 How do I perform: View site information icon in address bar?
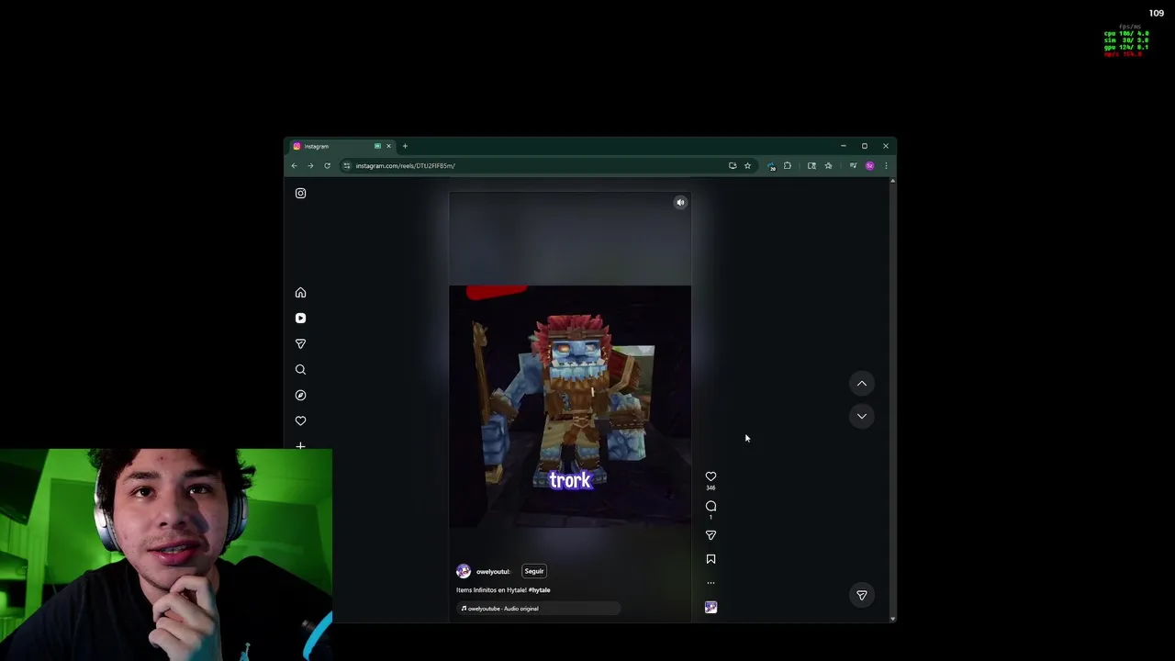point(346,166)
